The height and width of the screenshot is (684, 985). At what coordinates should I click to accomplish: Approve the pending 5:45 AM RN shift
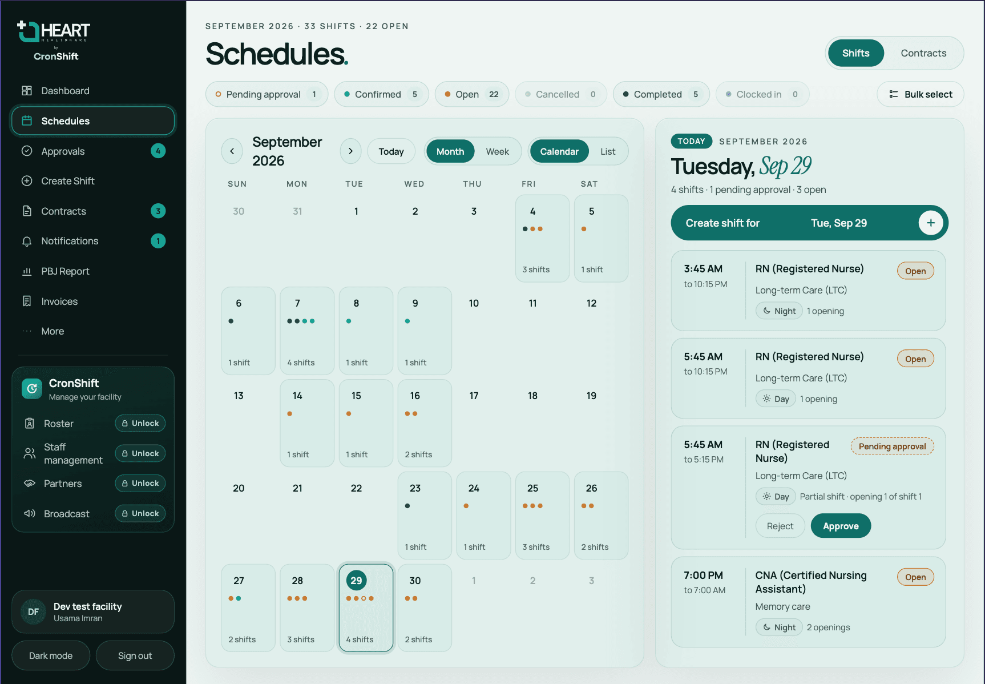pos(841,526)
